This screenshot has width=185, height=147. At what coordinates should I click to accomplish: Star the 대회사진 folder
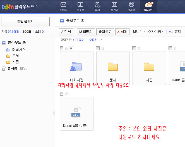(x=66, y=48)
